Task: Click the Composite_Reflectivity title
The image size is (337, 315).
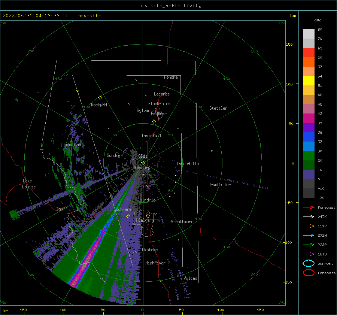Action: 168,6
